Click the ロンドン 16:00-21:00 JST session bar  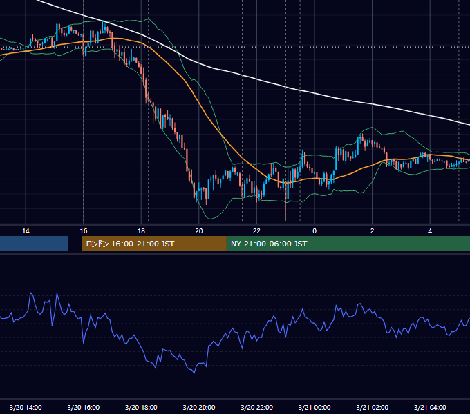[x=154, y=244]
